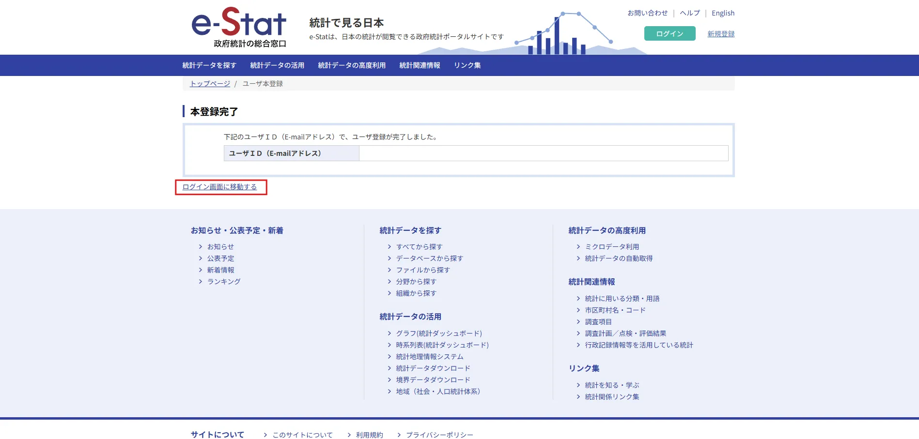This screenshot has height=439, width=919.
Task: Click the ユーザID E-mail address field
Action: 544,153
